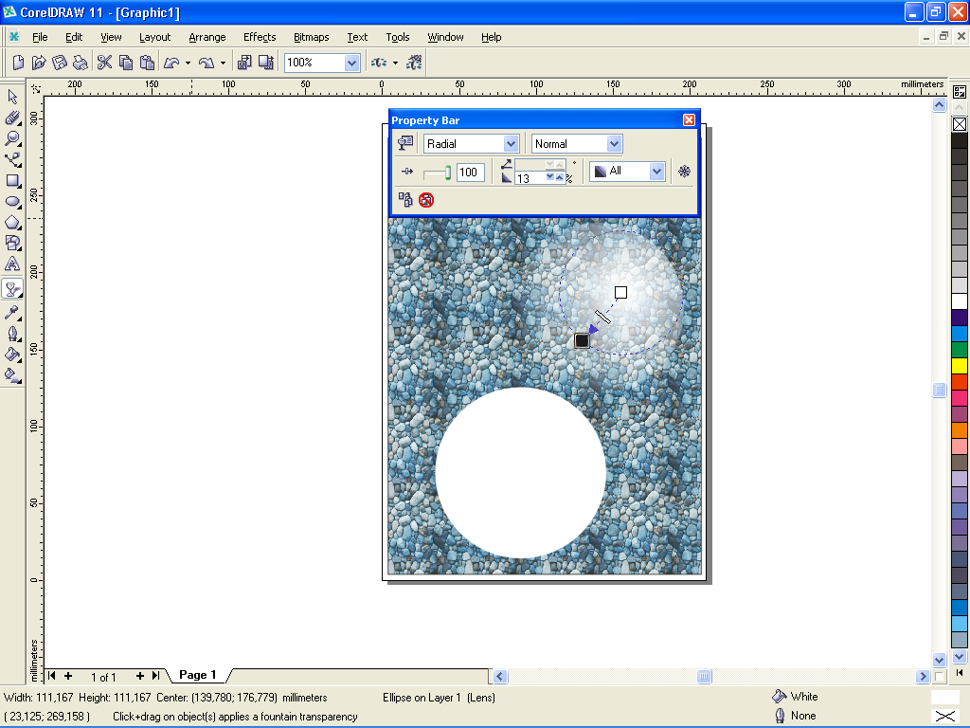Click the Print icon
Screen dimensions: 970x728
(80, 63)
